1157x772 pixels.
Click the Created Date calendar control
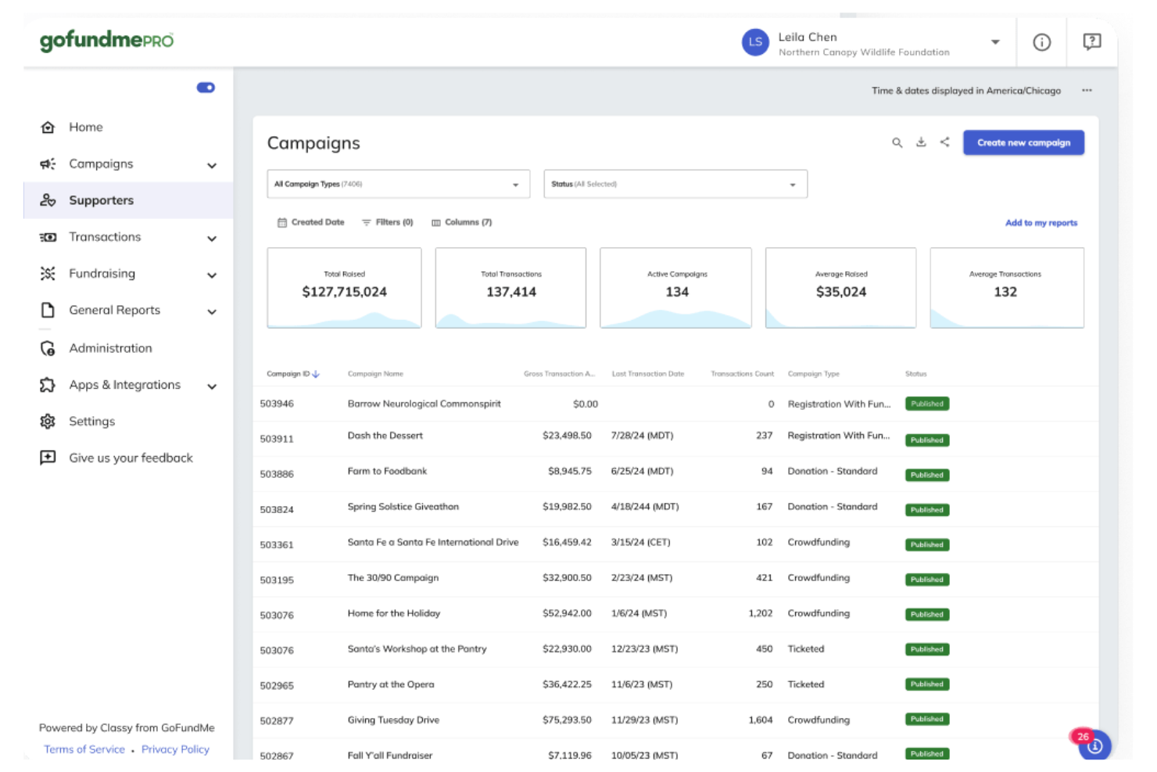click(x=311, y=222)
